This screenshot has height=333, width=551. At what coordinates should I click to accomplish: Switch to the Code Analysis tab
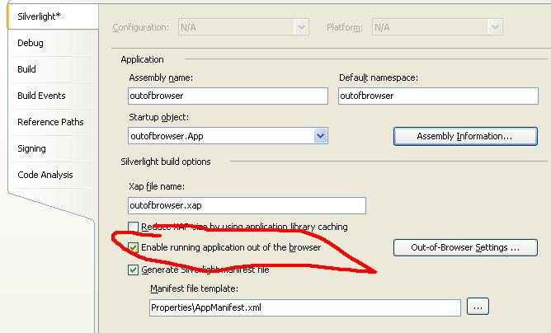tap(45, 175)
